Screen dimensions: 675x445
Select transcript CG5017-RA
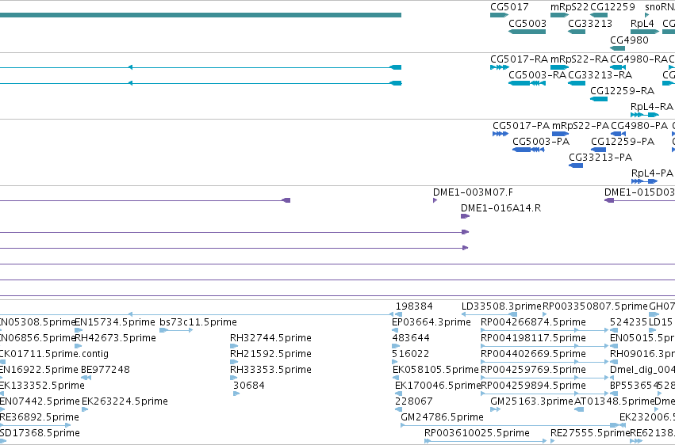point(519,59)
